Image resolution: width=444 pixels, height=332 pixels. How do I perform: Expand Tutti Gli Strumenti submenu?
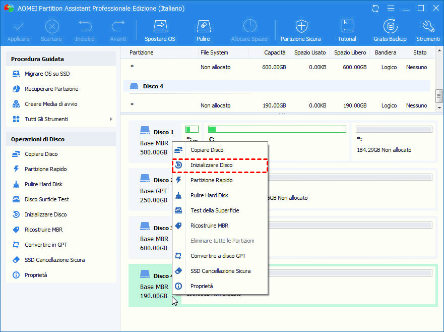(111, 119)
